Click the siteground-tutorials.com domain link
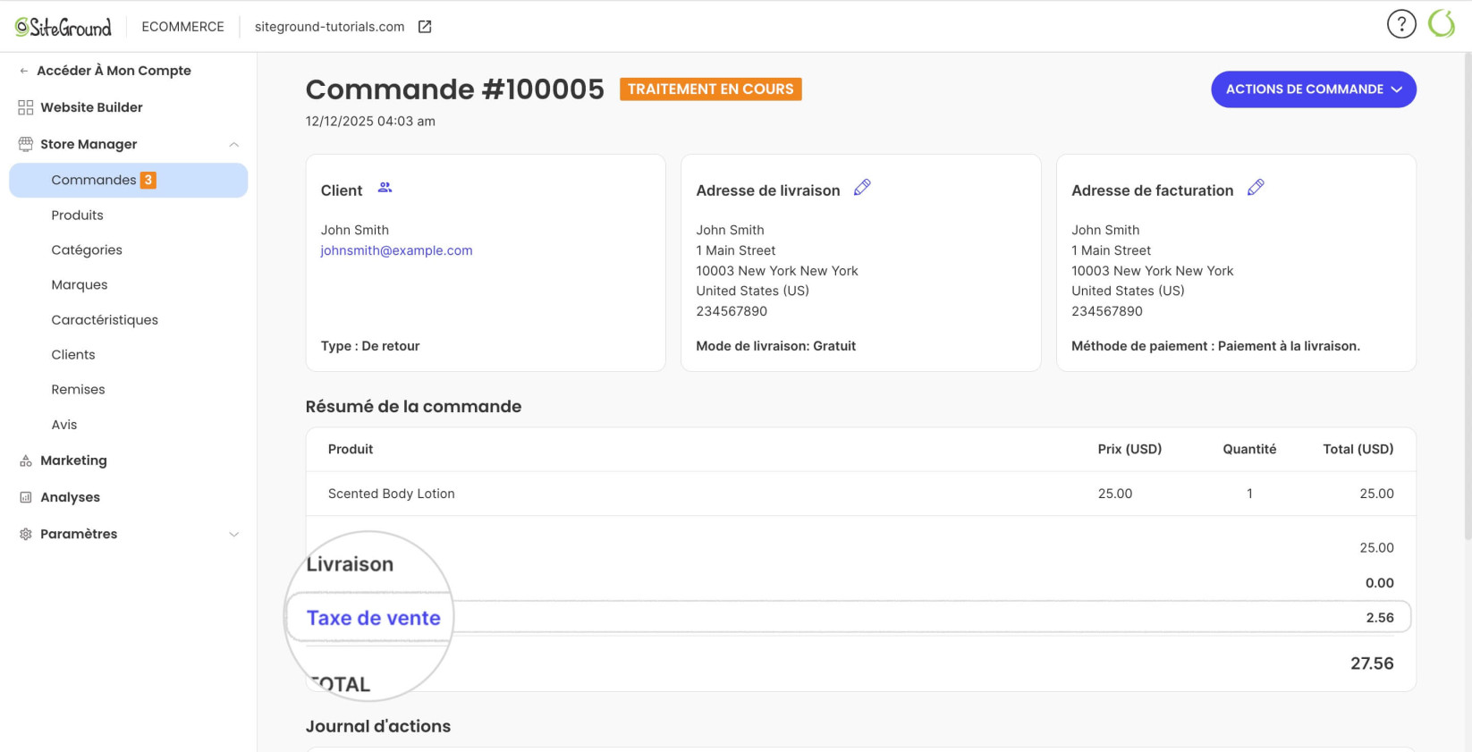This screenshot has width=1472, height=752. pos(329,27)
